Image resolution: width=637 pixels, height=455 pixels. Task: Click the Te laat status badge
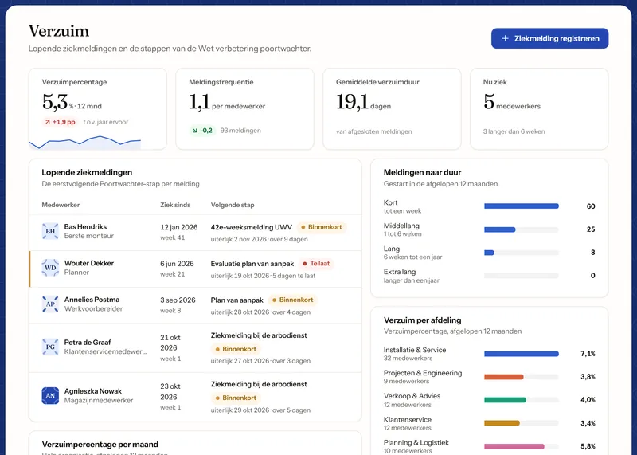(316, 264)
